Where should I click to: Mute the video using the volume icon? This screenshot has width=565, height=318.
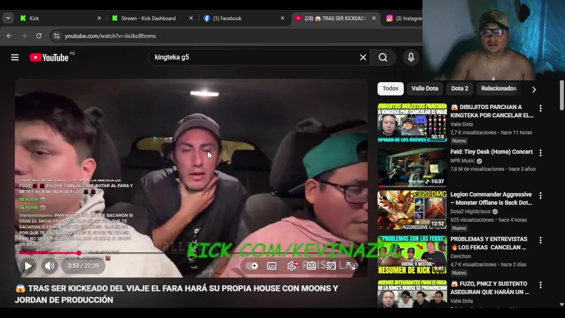(49, 266)
